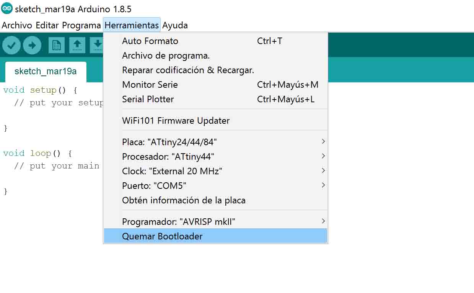Click Quemar Bootloader

[216, 236]
